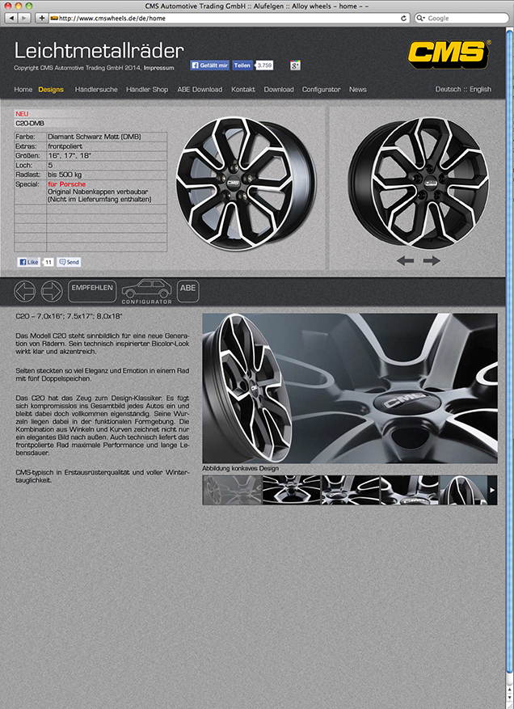The width and height of the screenshot is (514, 709).
Task: Click left arrow under wheel side view
Action: coord(405,260)
